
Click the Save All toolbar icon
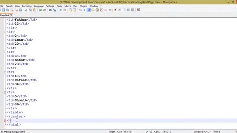click(8, 10)
